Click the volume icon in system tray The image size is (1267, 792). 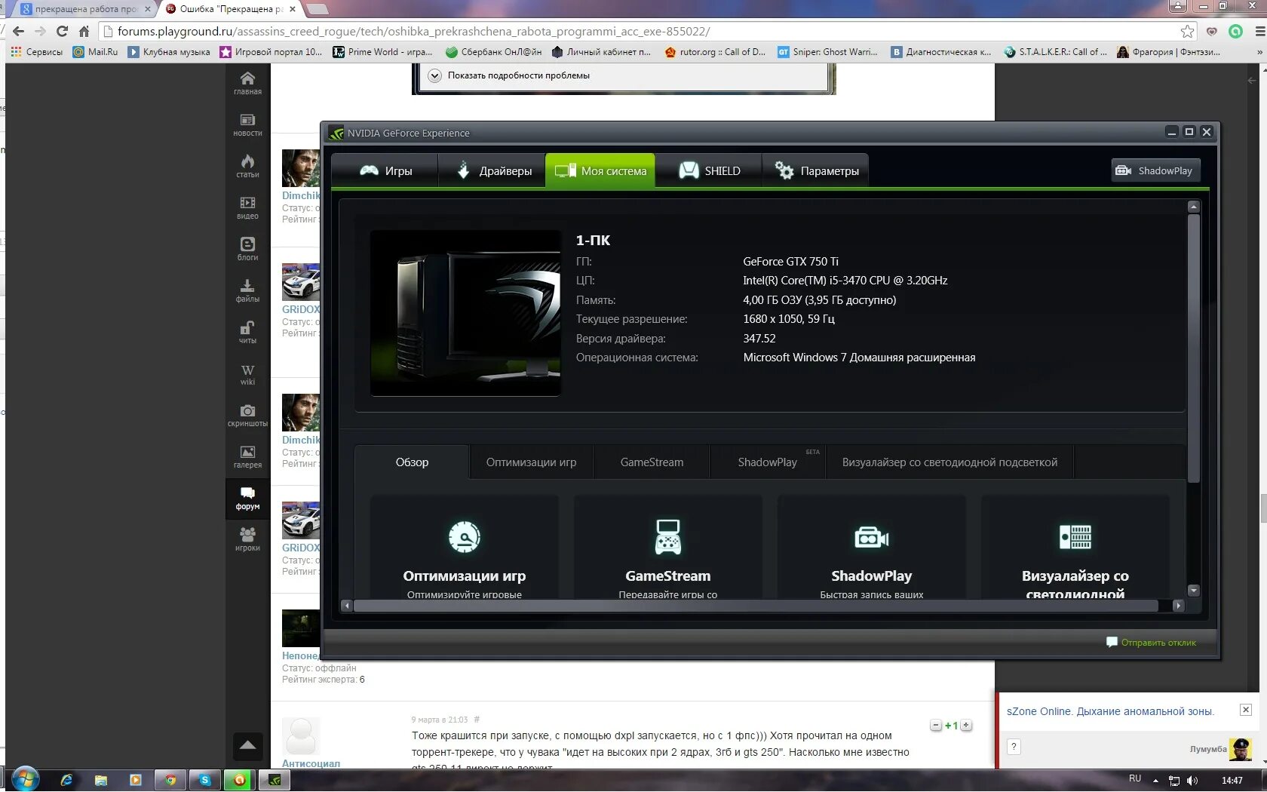click(x=1192, y=780)
